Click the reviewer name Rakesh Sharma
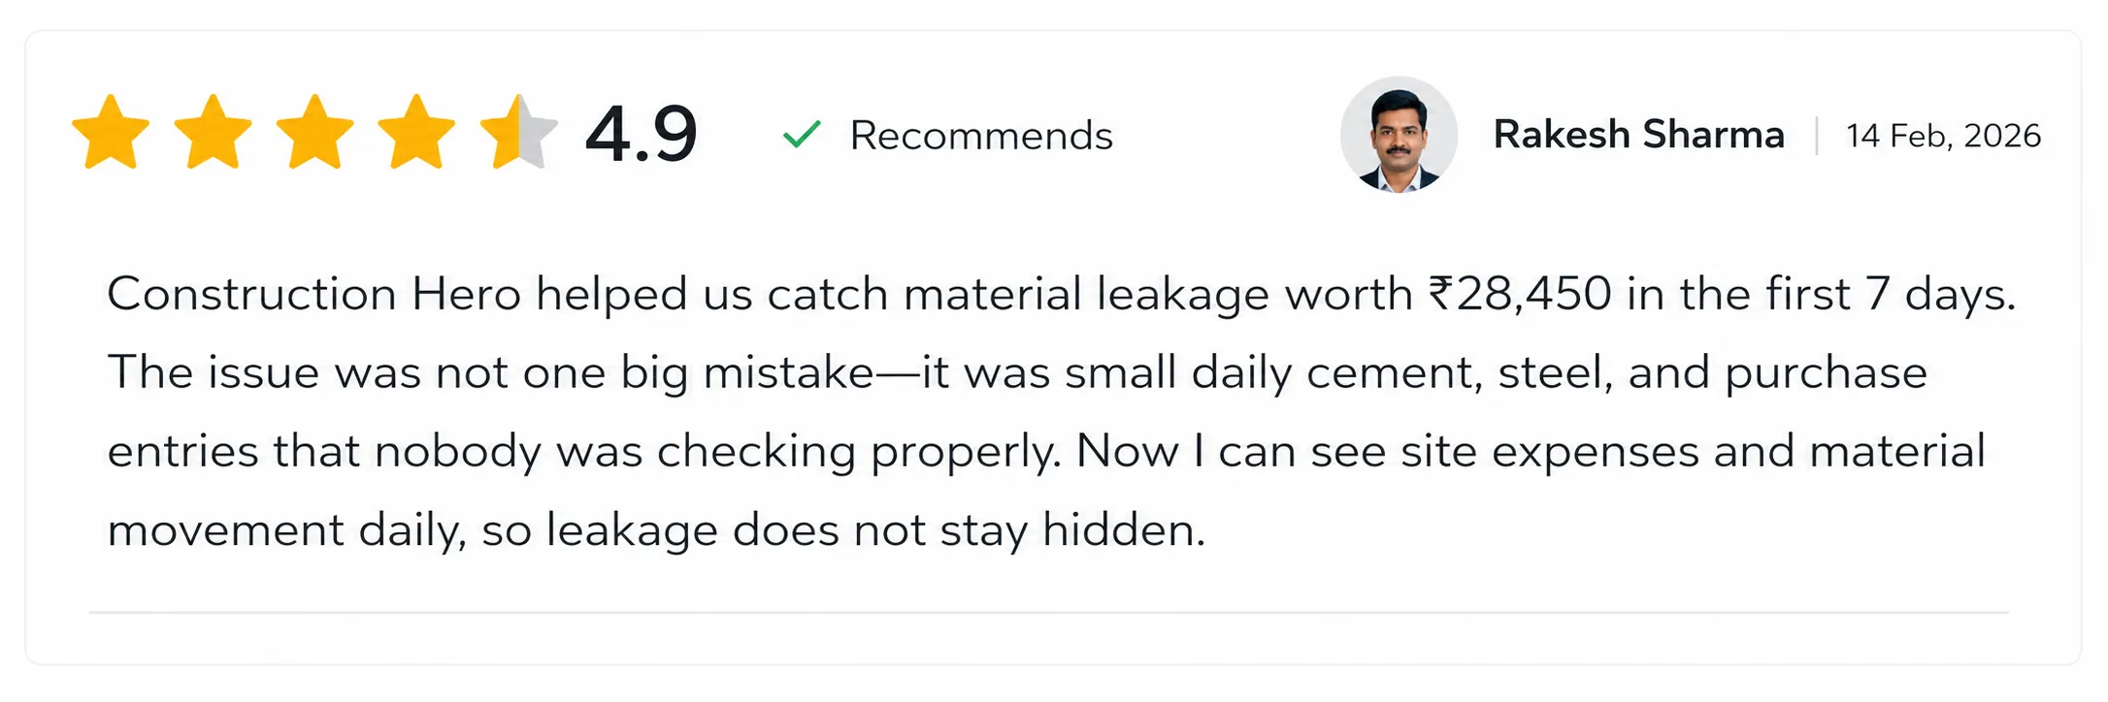Image resolution: width=2108 pixels, height=702 pixels. tap(1638, 135)
